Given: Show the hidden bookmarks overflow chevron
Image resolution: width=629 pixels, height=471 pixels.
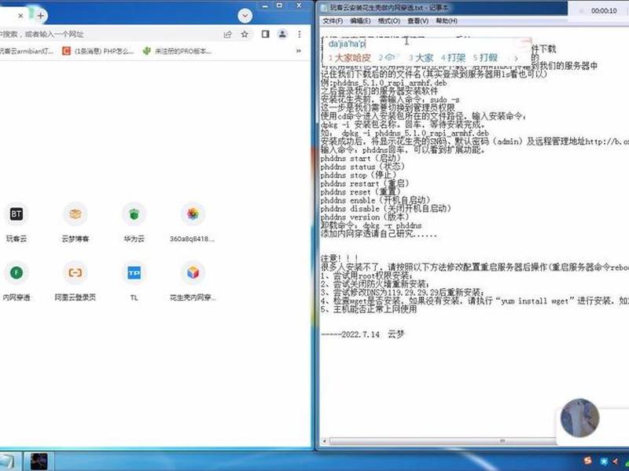Looking at the screenshot, I should click(x=299, y=51).
